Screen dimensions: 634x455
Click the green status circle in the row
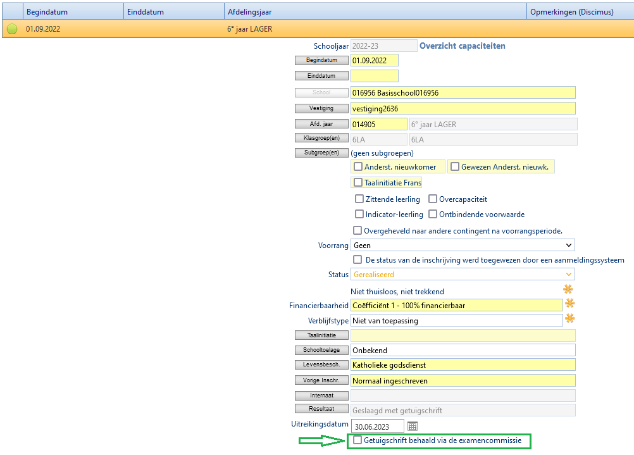[12, 28]
